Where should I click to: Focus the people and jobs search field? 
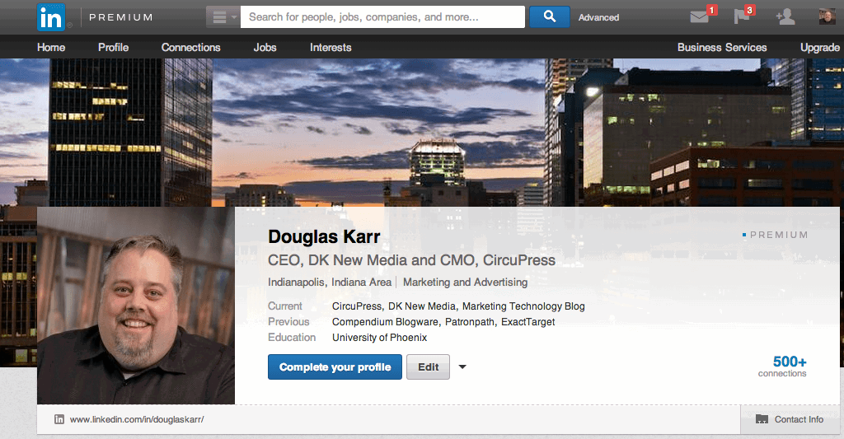point(382,17)
